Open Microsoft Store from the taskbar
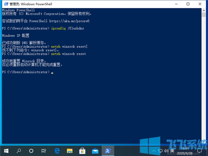 tap(82, 151)
